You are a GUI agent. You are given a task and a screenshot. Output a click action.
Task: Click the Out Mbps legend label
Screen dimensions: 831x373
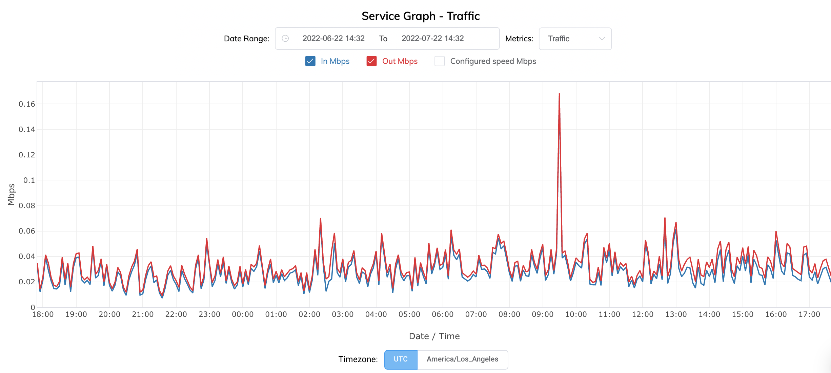point(400,61)
